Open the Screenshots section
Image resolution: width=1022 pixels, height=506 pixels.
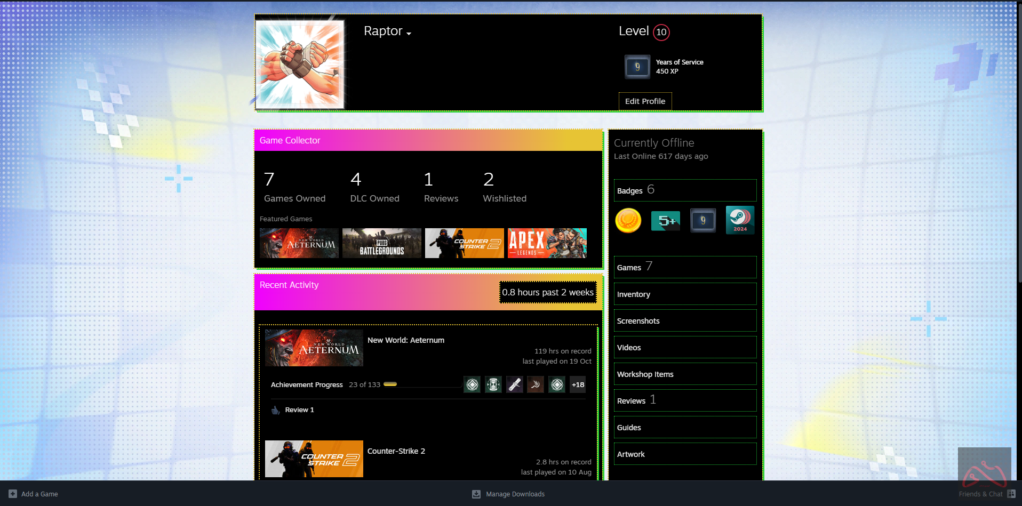click(x=638, y=321)
